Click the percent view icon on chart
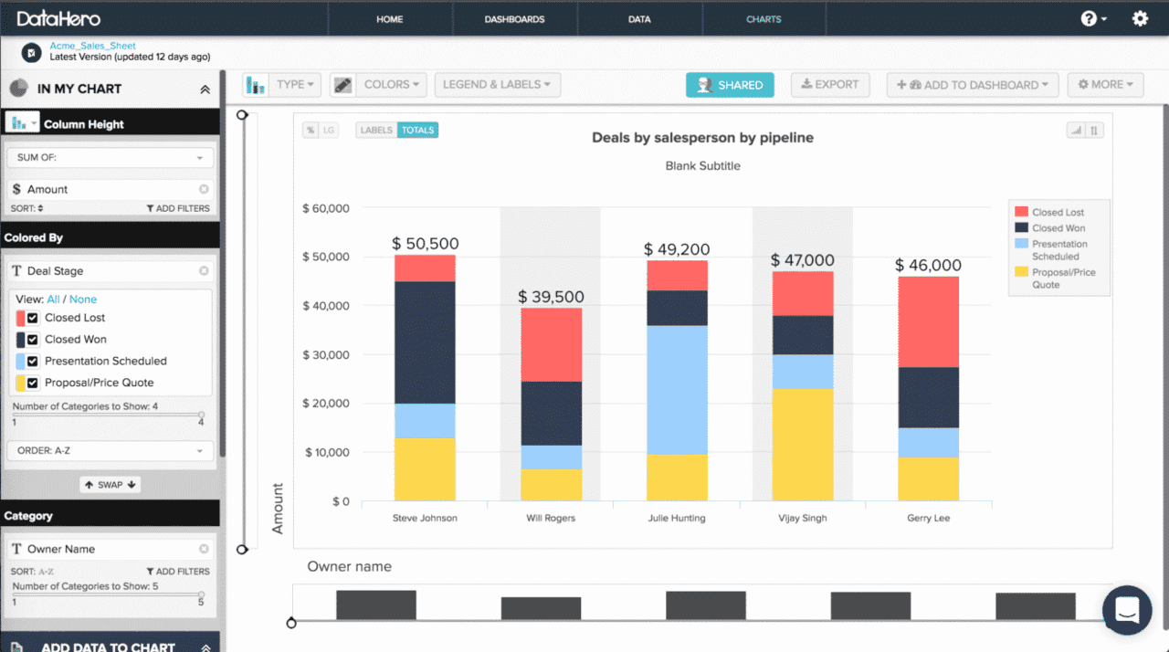1169x652 pixels. tap(311, 131)
